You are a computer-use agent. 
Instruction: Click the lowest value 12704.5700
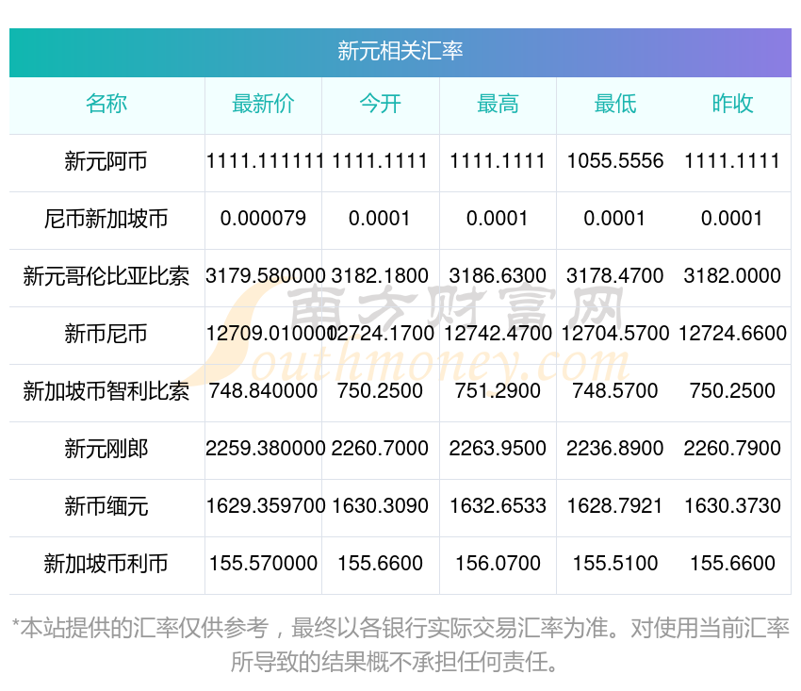[x=615, y=334]
